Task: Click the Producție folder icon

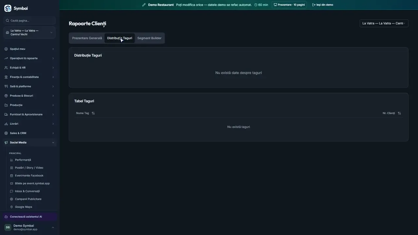Action: tap(6, 105)
